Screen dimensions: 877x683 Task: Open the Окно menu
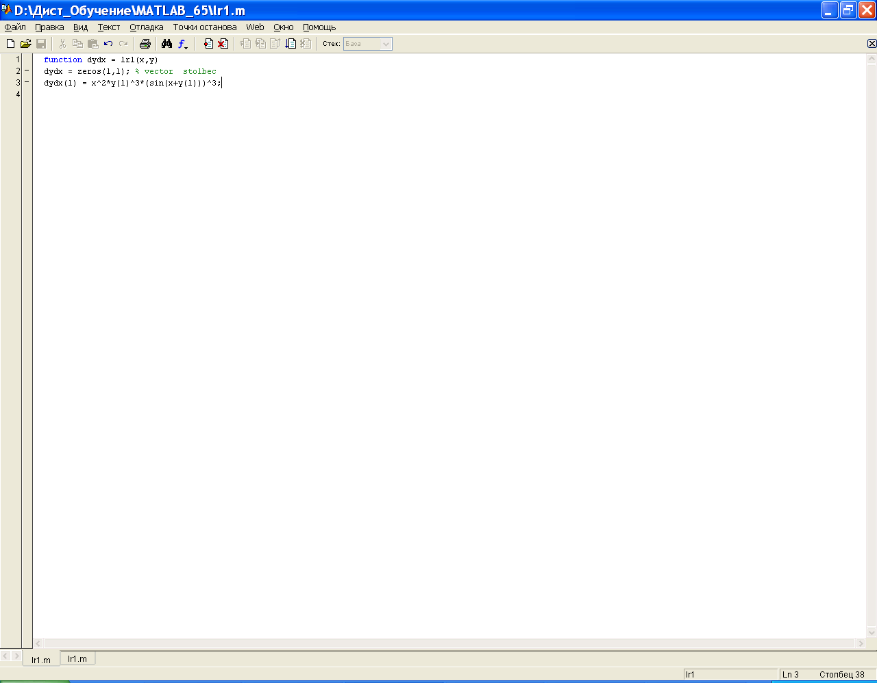(x=284, y=27)
